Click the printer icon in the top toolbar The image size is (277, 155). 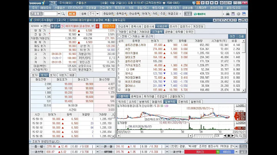pyautogui.click(x=228, y=14)
